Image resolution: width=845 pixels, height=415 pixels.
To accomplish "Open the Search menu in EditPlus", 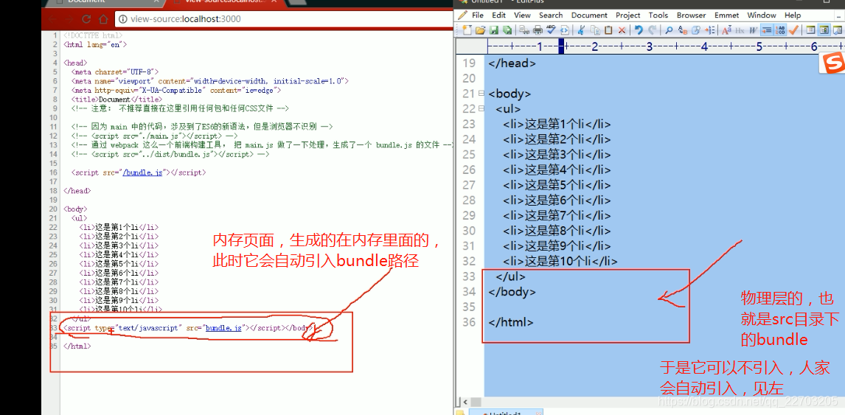I will [550, 15].
